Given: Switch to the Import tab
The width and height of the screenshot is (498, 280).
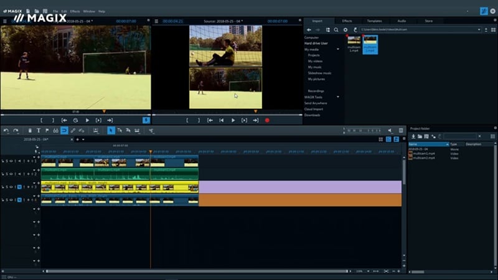Looking at the screenshot, I should pyautogui.click(x=317, y=21).
